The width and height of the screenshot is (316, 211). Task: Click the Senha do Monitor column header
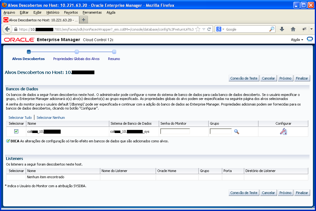pos(184,123)
